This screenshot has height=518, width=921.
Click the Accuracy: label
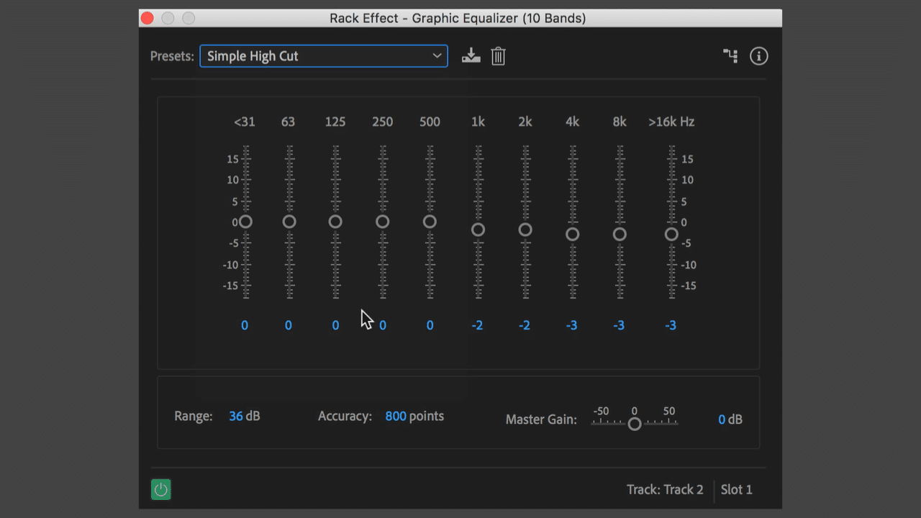345,417
